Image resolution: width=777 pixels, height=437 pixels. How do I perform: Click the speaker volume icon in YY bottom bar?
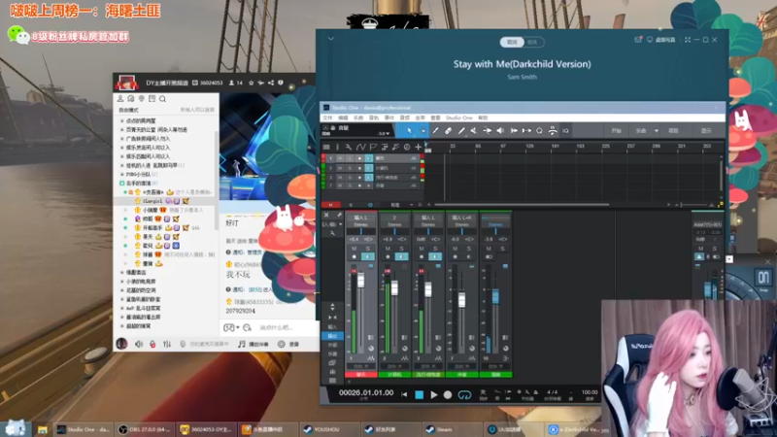click(x=139, y=344)
